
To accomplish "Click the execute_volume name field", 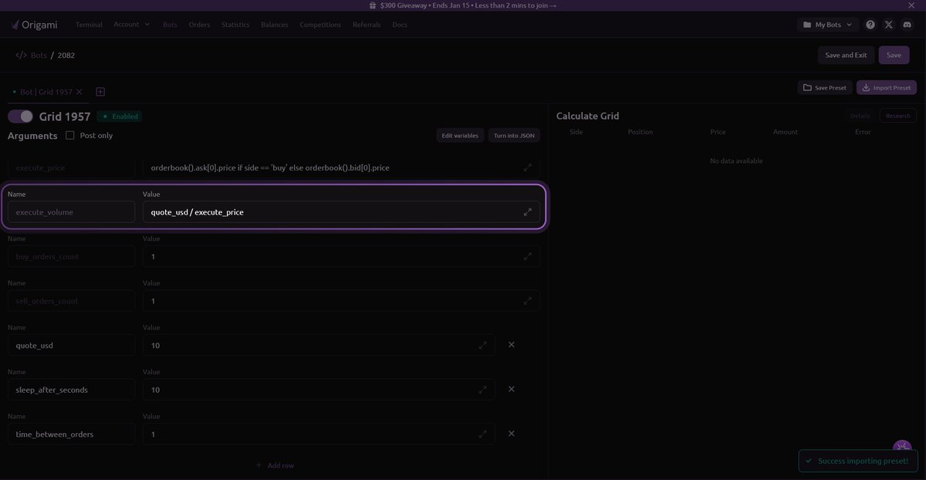I will [x=71, y=211].
